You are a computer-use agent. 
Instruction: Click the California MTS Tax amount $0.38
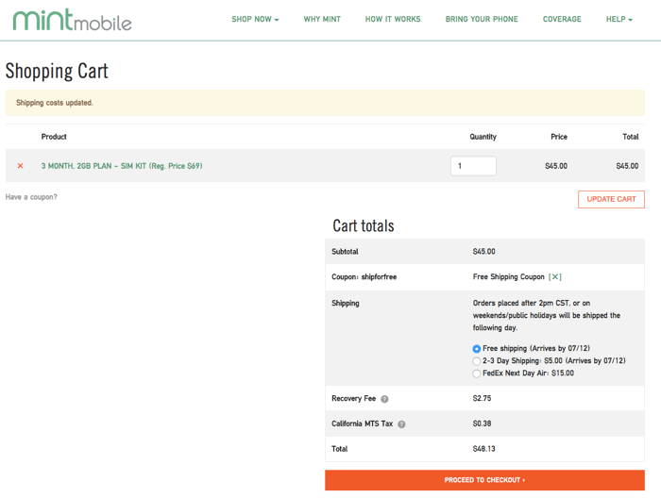pos(482,423)
